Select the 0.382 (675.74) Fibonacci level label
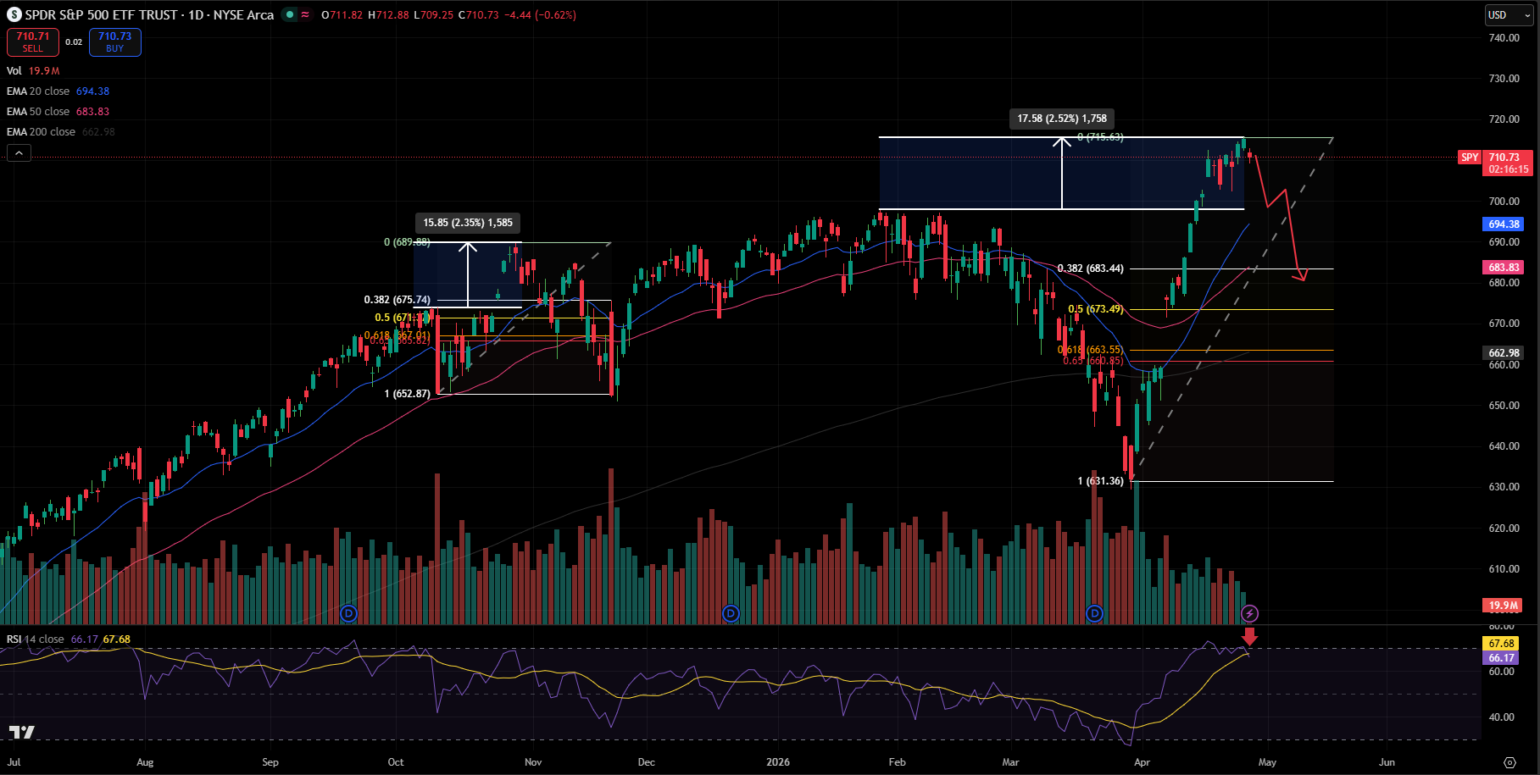The height and width of the screenshot is (775, 1540). click(398, 300)
